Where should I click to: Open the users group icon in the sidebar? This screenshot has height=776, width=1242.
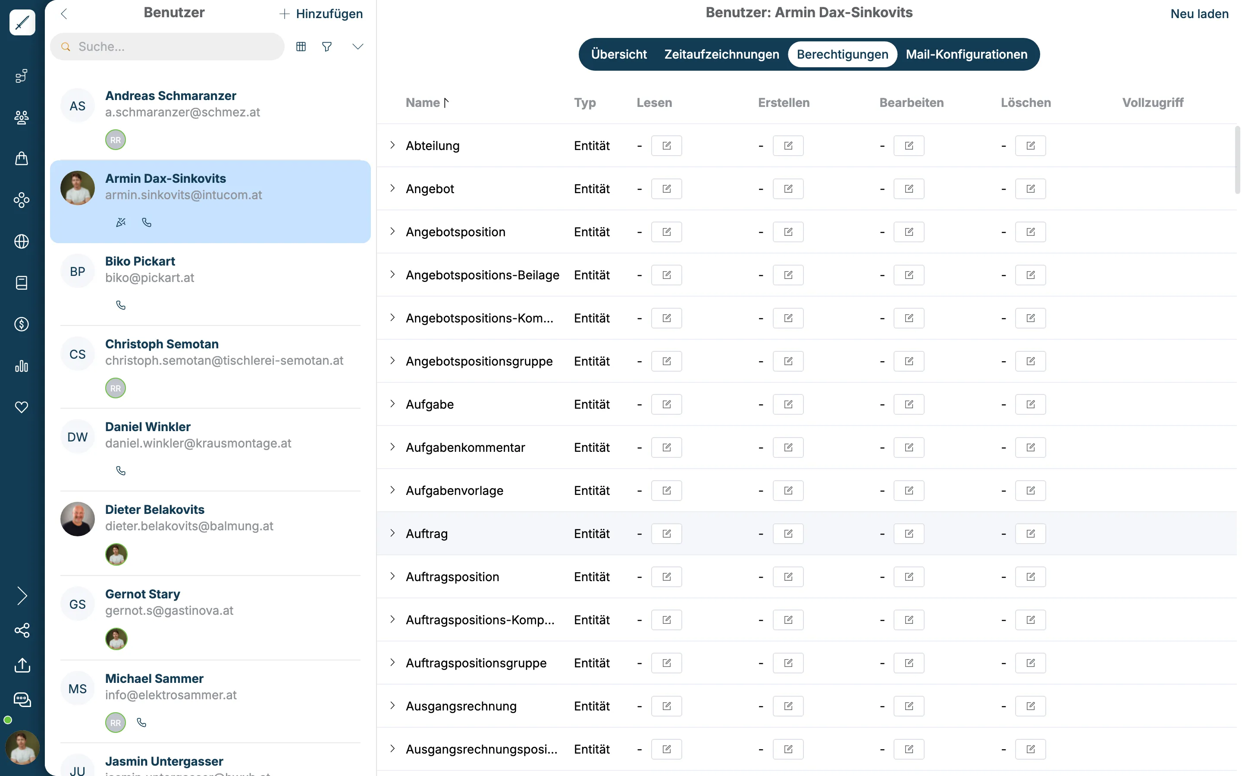pyautogui.click(x=22, y=118)
